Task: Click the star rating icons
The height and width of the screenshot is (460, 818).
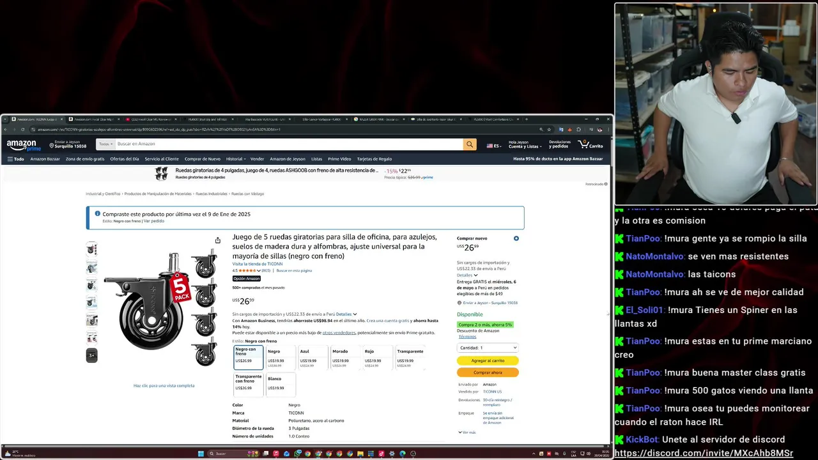Action: point(247,270)
